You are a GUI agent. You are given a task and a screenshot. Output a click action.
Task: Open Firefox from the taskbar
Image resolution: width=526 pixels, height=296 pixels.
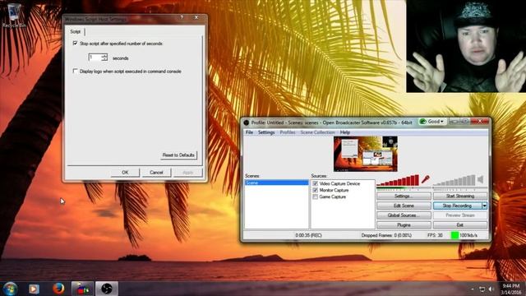58,289
